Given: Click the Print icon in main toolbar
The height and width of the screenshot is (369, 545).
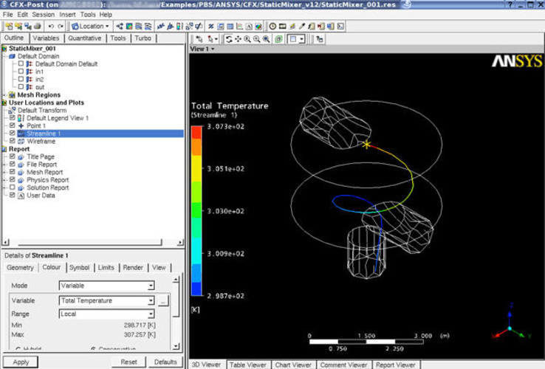Looking at the screenshot, I should click(38, 26).
